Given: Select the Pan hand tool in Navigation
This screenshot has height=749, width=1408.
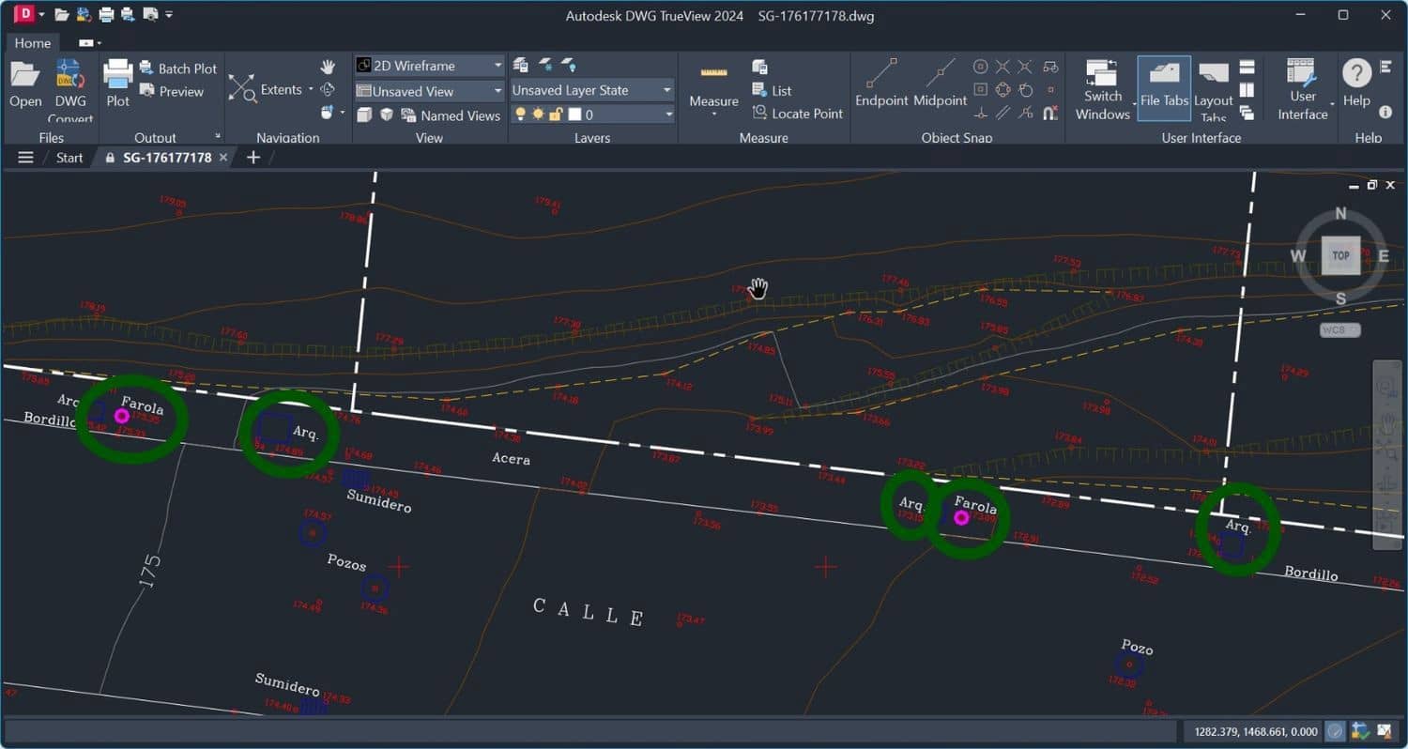Looking at the screenshot, I should pos(328,67).
